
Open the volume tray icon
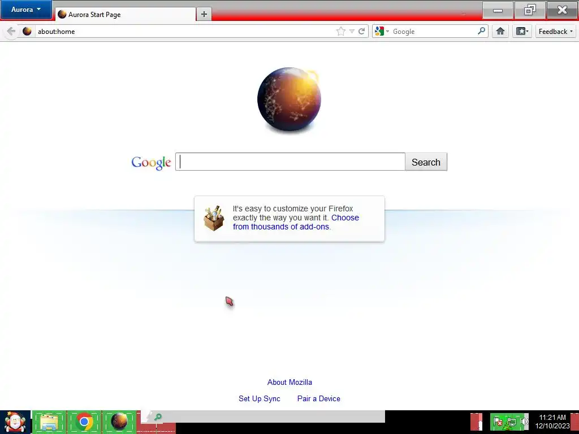tap(524, 422)
